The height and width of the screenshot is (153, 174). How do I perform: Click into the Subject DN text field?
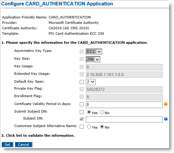coord(124,119)
